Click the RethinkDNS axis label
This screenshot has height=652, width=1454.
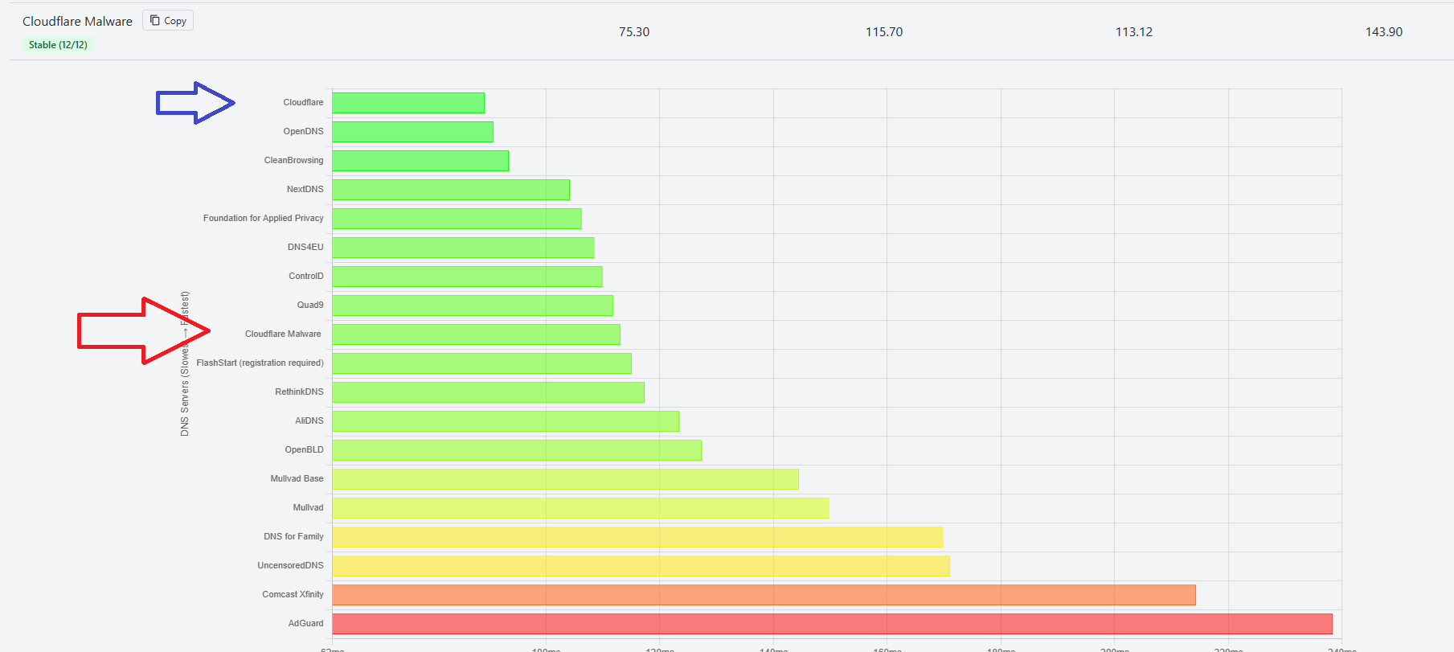pos(299,392)
